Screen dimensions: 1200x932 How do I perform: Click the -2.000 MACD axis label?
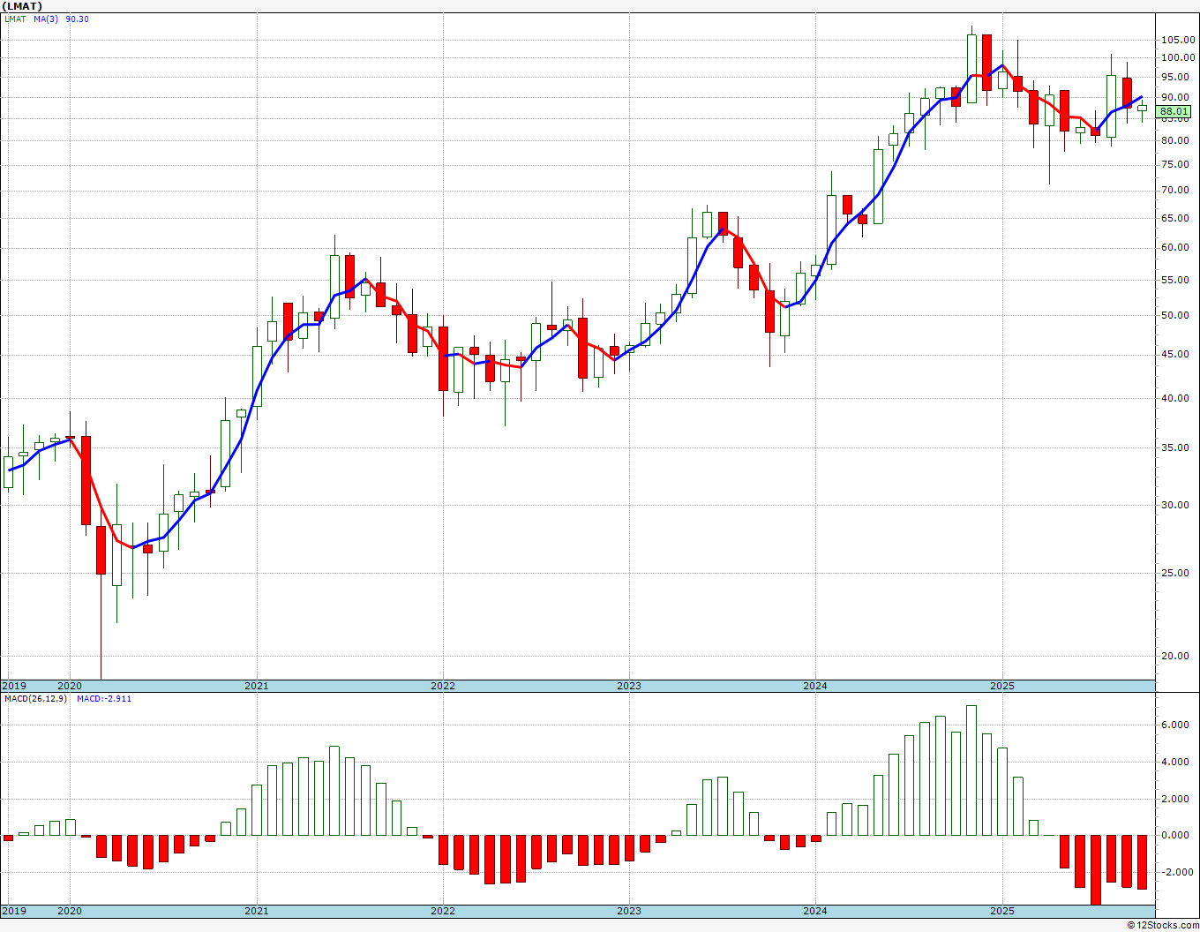[x=1176, y=873]
